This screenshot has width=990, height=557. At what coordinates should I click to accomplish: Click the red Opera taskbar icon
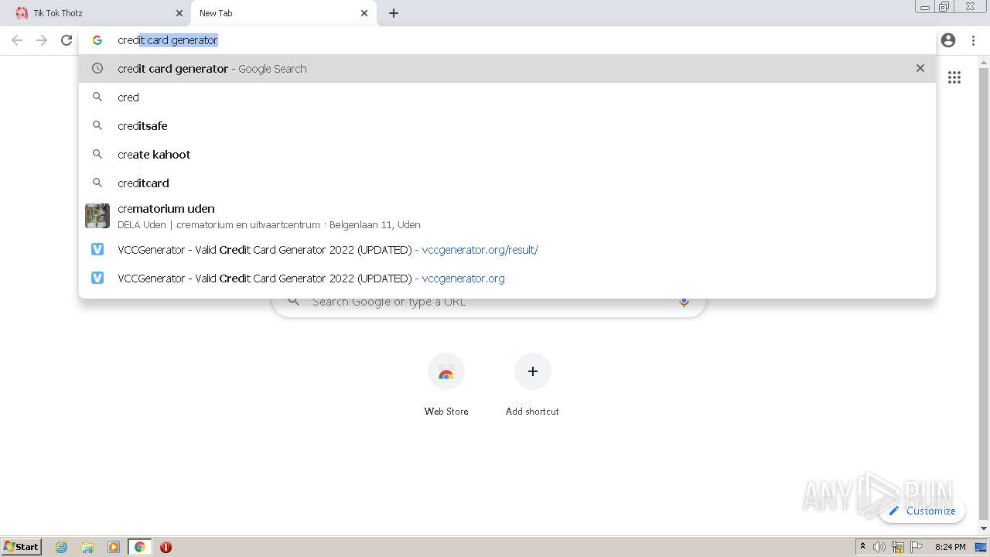(x=166, y=547)
